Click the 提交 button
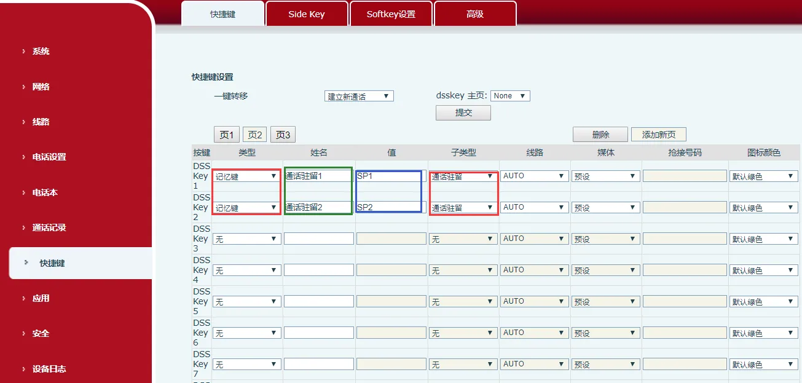Viewport: 802px width, 383px height. click(x=463, y=113)
